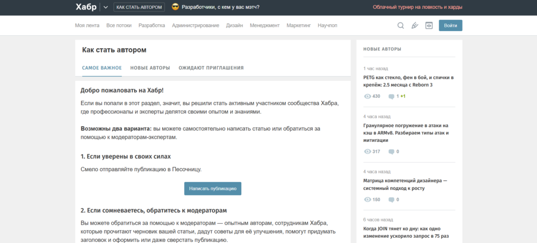
Task: Click comments icon of the ARMv8 article
Action: (391, 152)
